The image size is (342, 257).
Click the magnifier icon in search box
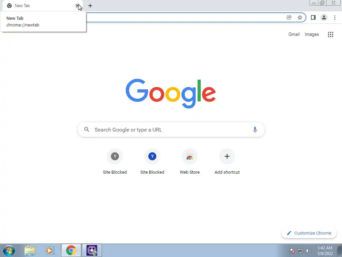87,130
